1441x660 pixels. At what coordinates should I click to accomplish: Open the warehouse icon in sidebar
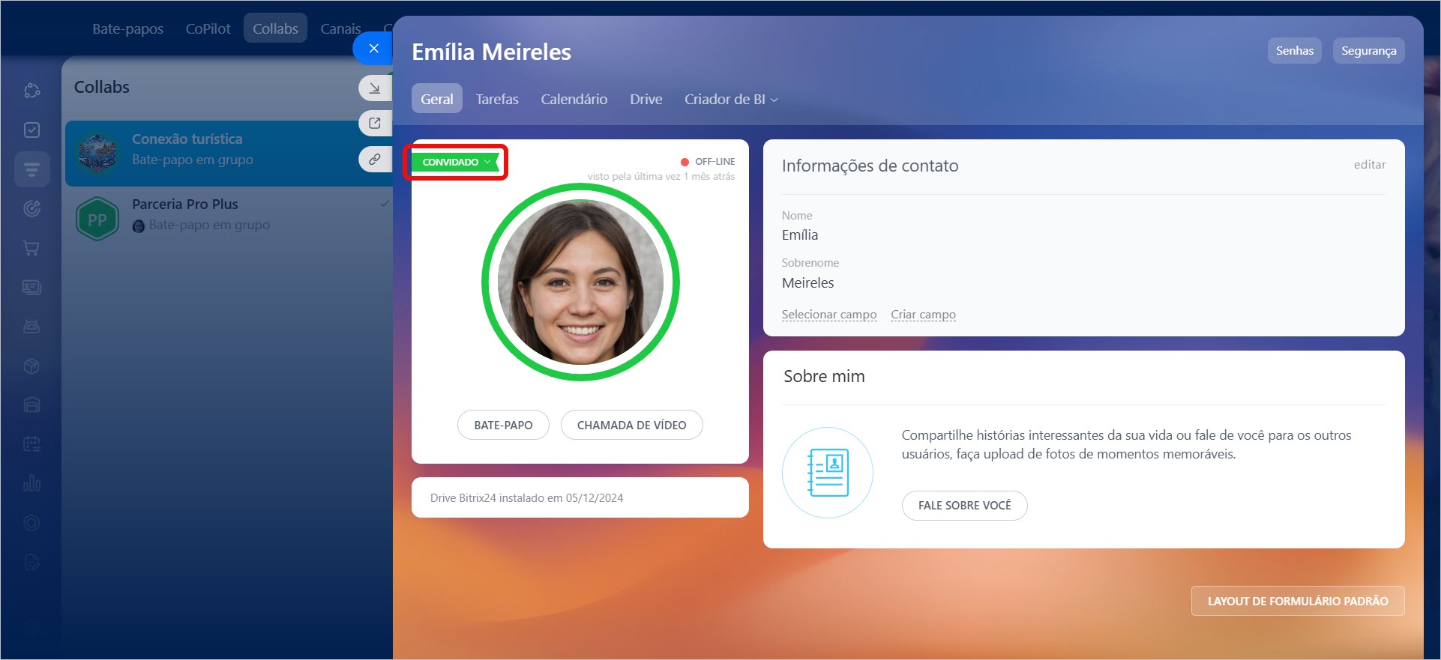[x=31, y=405]
